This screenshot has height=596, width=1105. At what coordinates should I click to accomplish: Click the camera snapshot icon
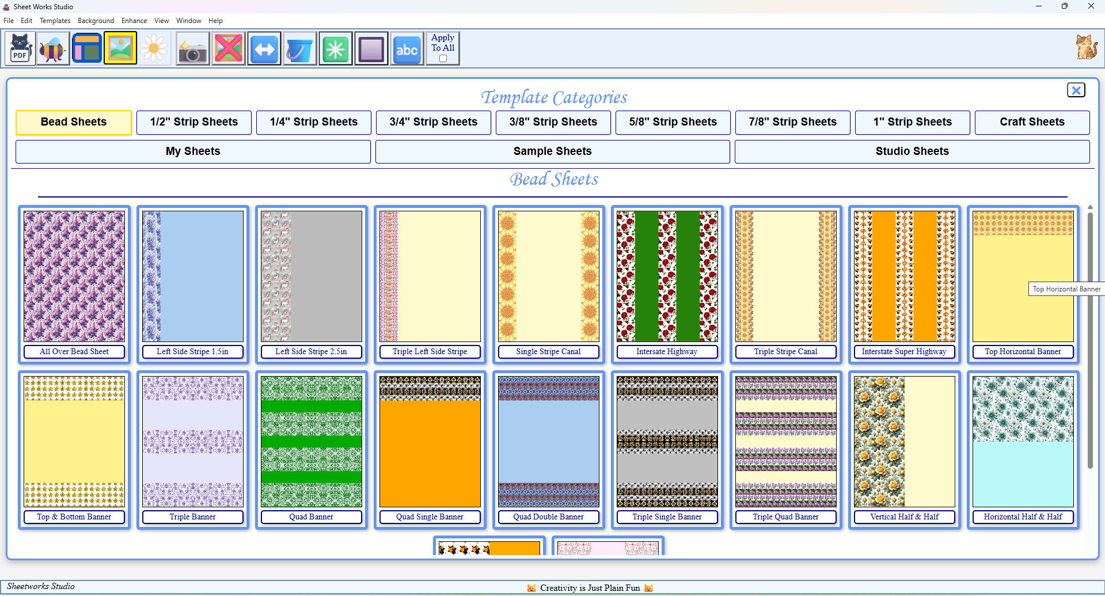pyautogui.click(x=192, y=48)
